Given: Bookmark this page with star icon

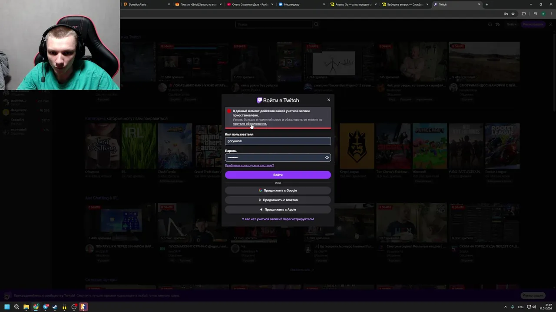Looking at the screenshot, I should click(x=513, y=13).
